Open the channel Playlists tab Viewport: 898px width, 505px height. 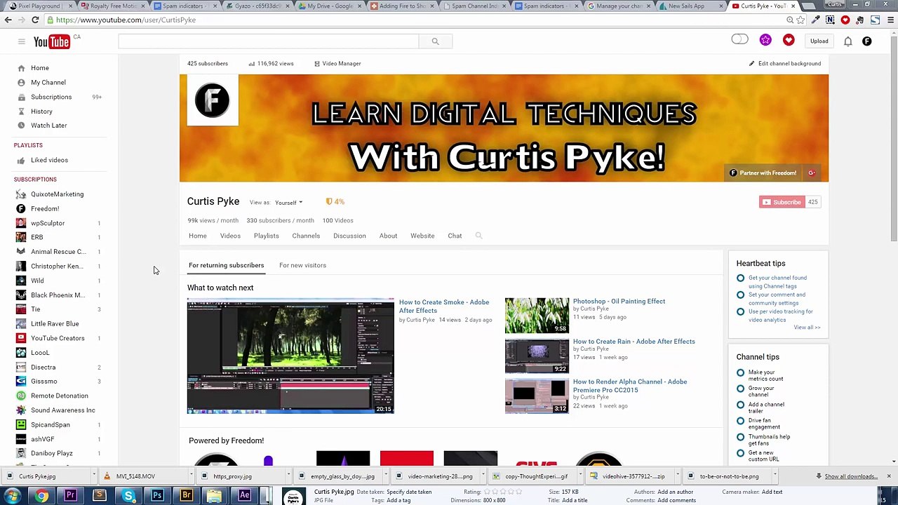coord(266,236)
